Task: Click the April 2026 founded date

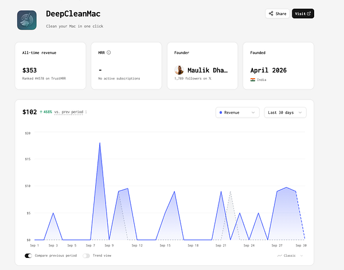Action: (268, 70)
